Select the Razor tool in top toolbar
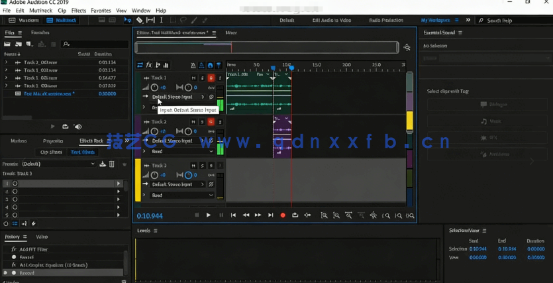The width and height of the screenshot is (553, 283). pos(140,21)
